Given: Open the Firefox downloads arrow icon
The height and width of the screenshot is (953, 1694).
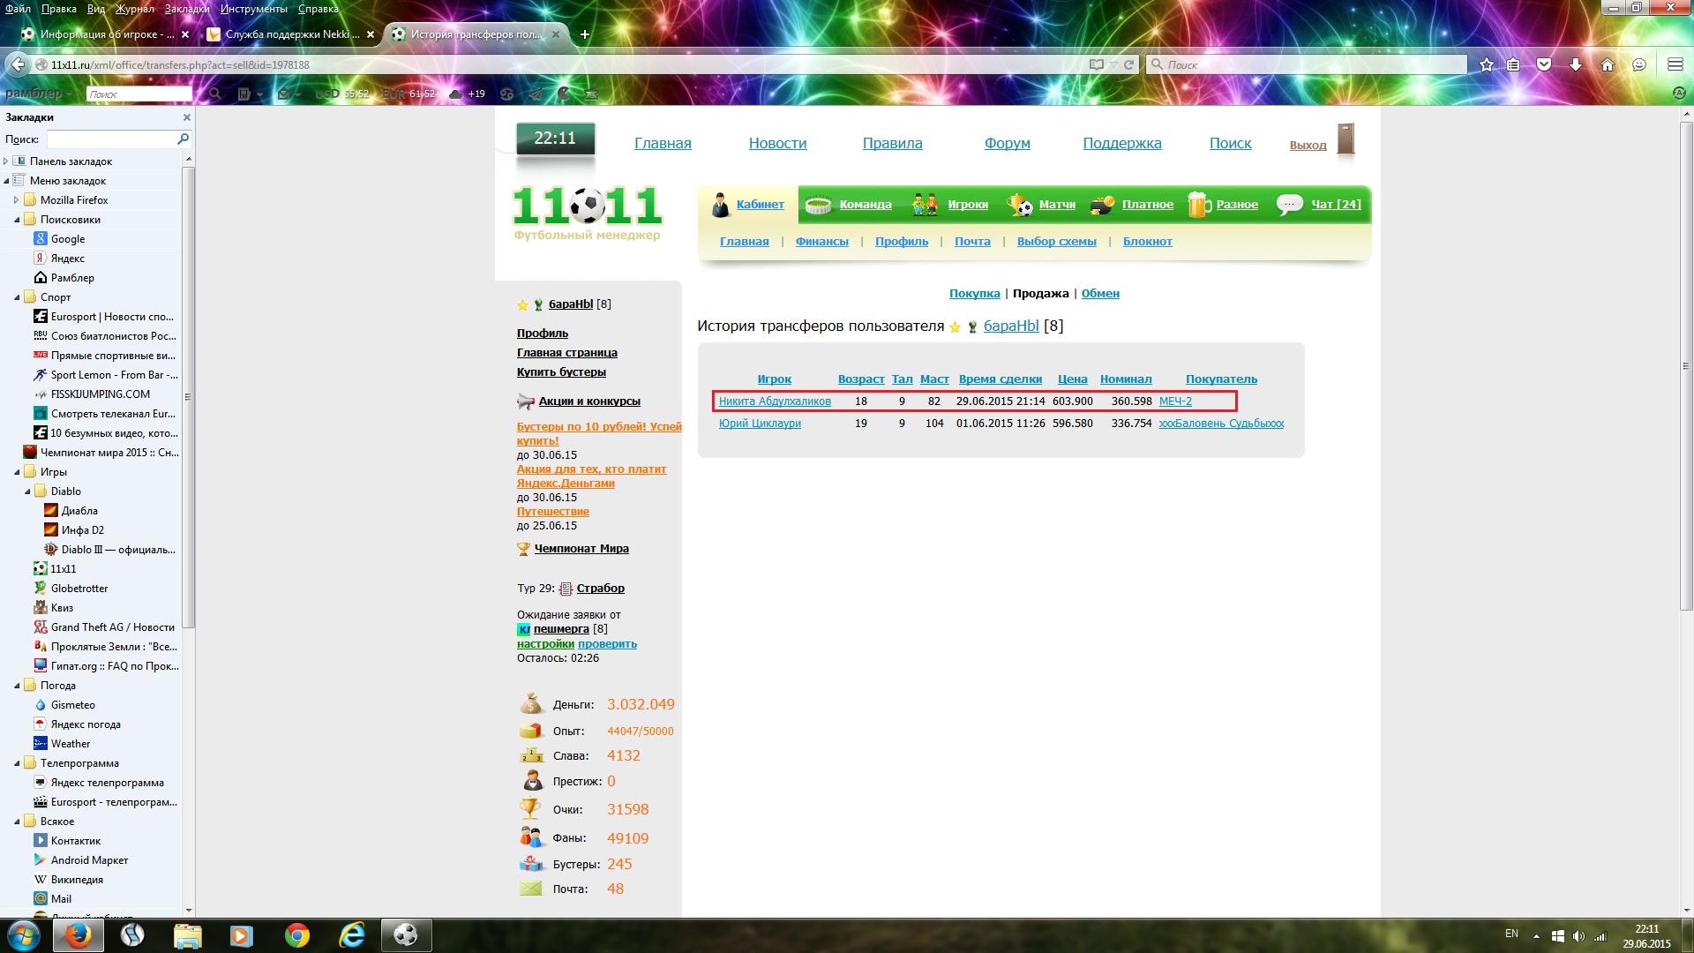Looking at the screenshot, I should (1576, 64).
